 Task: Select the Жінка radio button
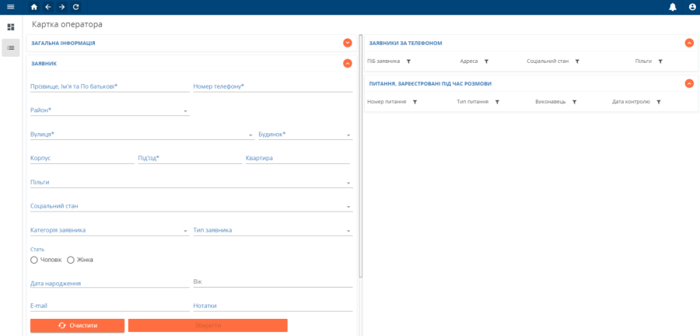point(71,260)
